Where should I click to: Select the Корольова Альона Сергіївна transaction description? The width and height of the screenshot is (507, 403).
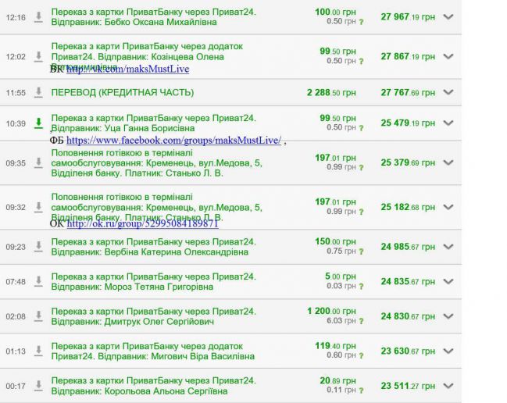[x=153, y=385]
